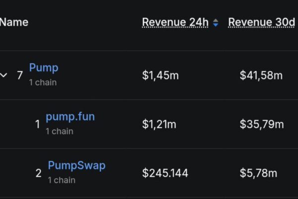The width and height of the screenshot is (298, 199).
Task: Sort by Revenue 30d column header
Action: (x=261, y=22)
